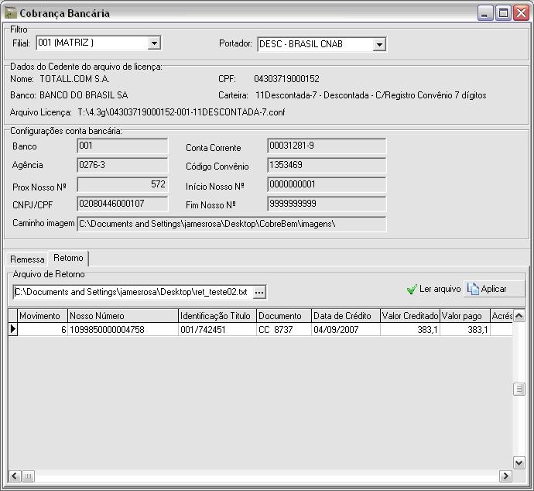Expand the Portador dropdown
The image size is (534, 491).
click(x=379, y=44)
